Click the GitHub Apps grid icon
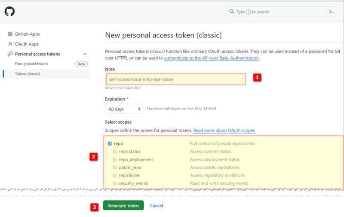344x217 pixels. pyautogui.click(x=10, y=34)
